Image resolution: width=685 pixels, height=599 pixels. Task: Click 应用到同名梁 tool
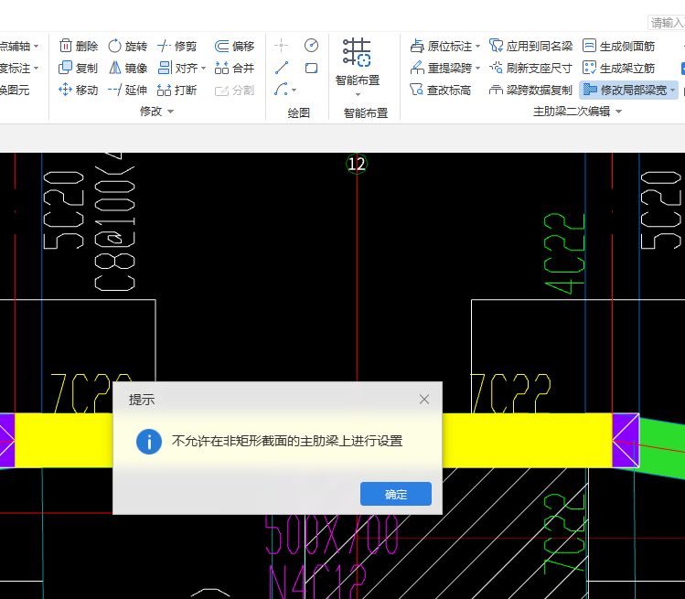pyautogui.click(x=530, y=46)
